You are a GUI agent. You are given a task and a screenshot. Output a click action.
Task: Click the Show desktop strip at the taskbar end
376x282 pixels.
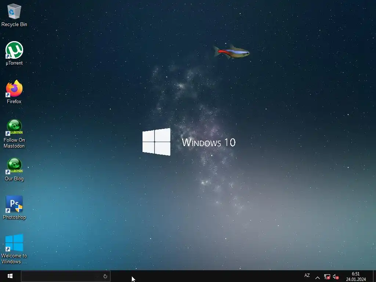tap(375, 276)
